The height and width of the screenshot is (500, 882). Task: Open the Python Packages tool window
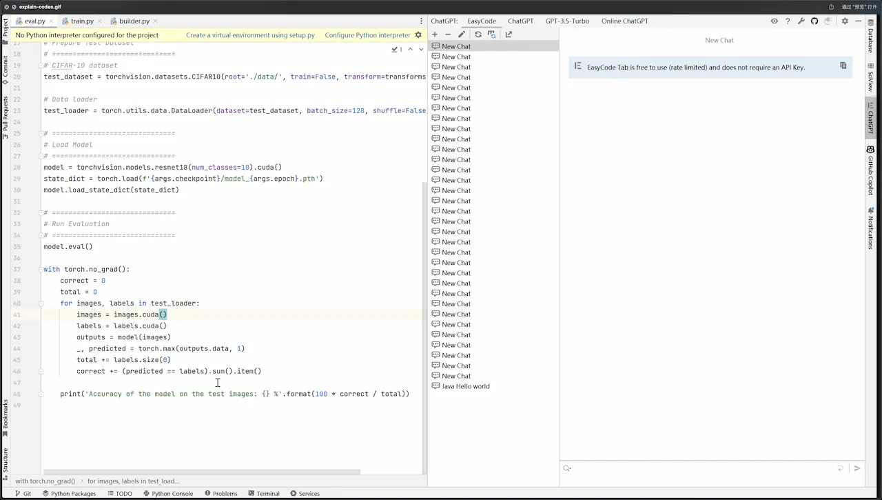(x=69, y=494)
